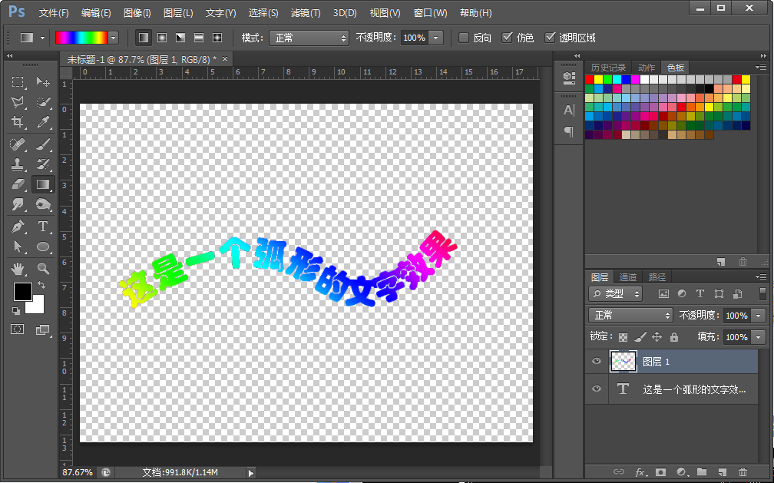
Task: Open the 图像(I) menu
Action: pos(137,13)
